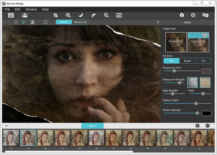Click the zoom out magnifier icon
Viewport: 217px width, 155px height.
tap(106, 15)
